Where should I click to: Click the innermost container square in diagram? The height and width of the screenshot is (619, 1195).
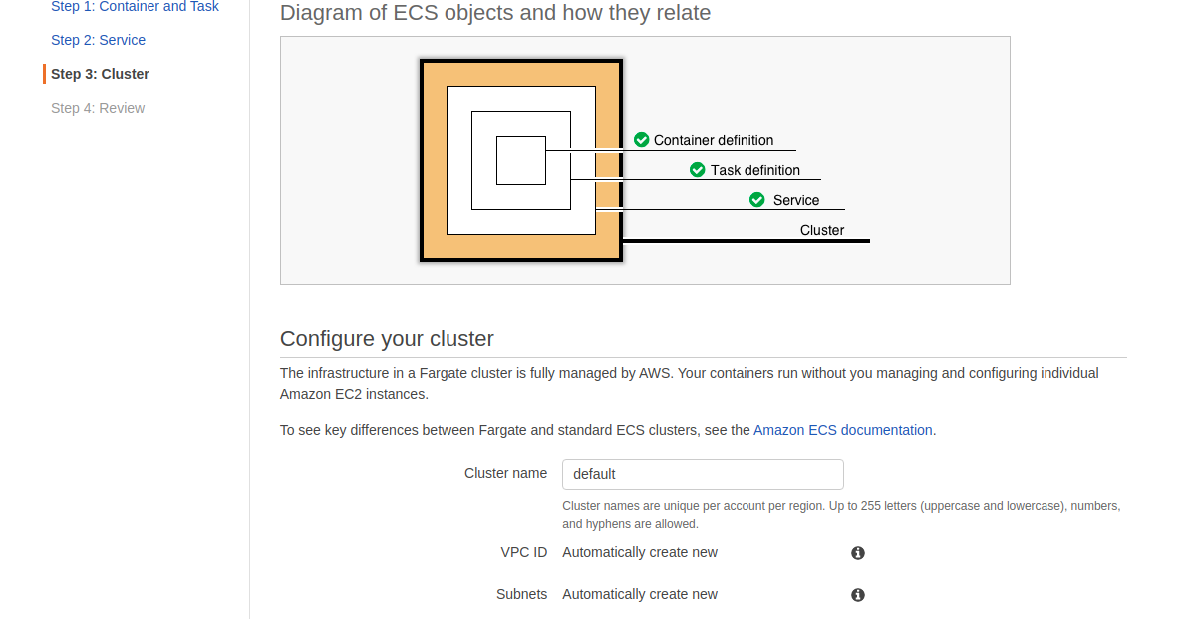(x=521, y=160)
